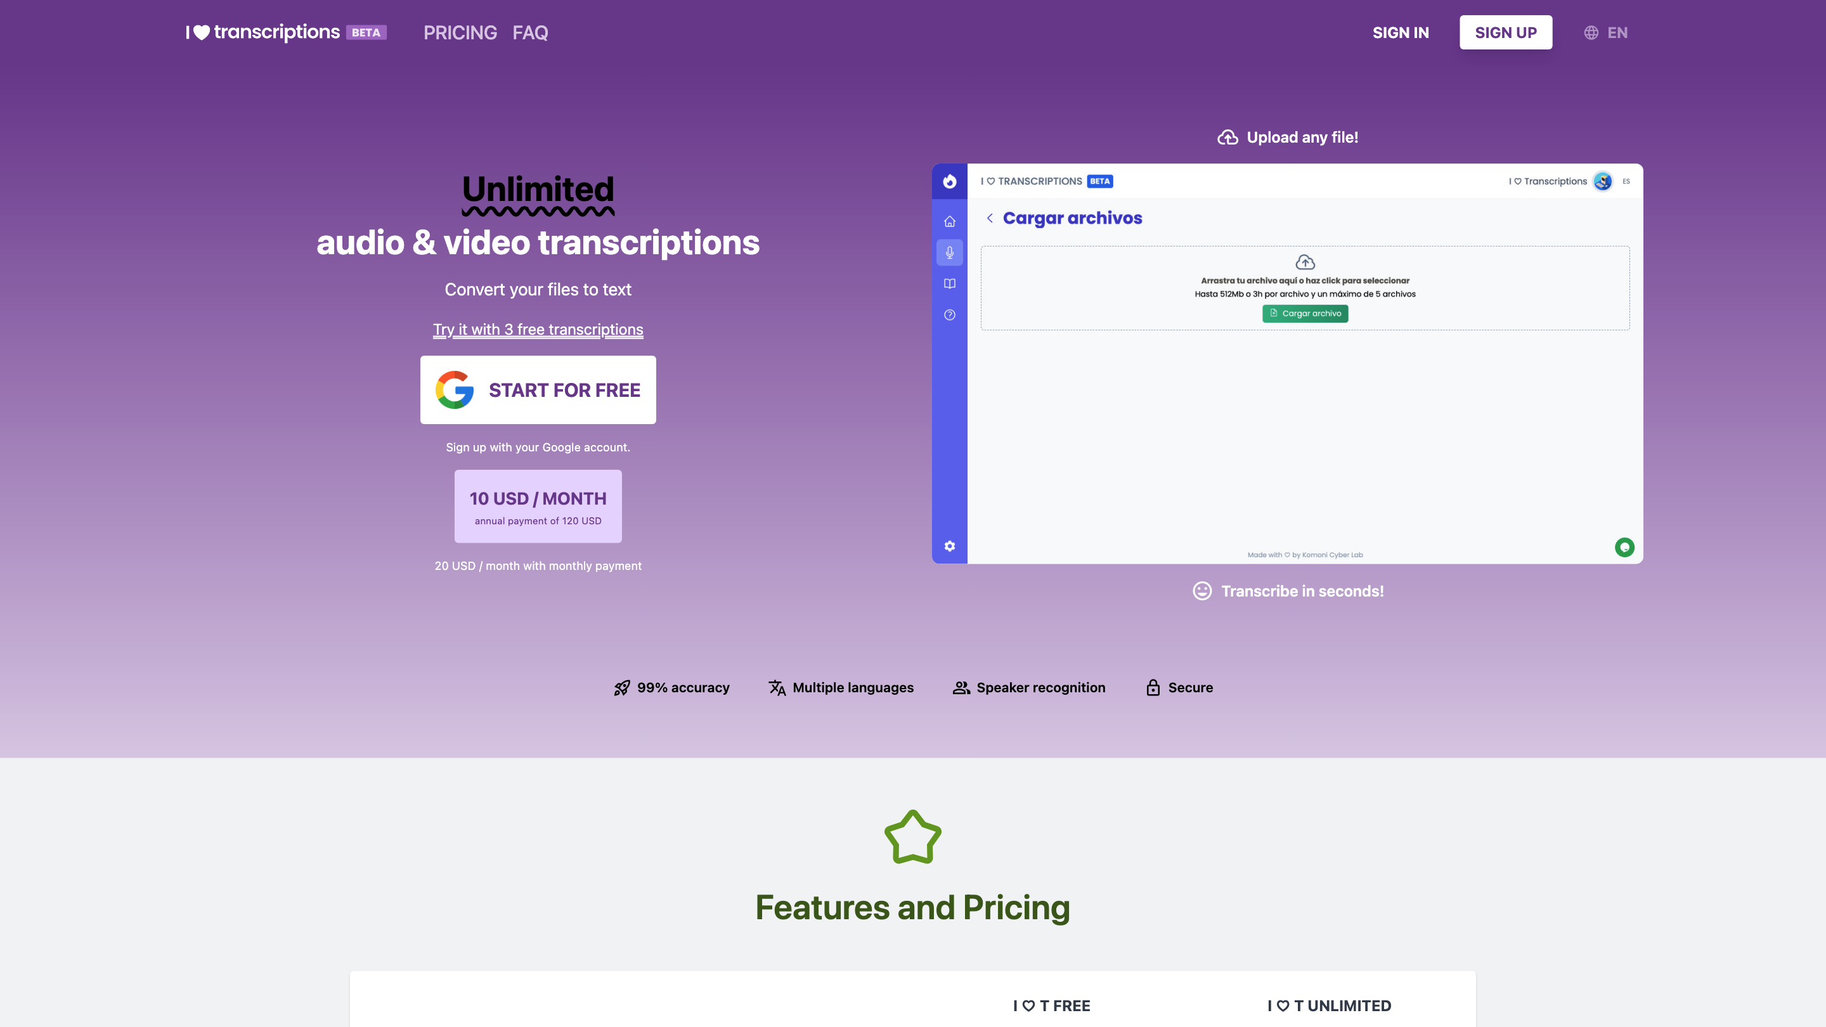Open the book icon in sidebar
This screenshot has width=1826, height=1027.
[x=949, y=283]
